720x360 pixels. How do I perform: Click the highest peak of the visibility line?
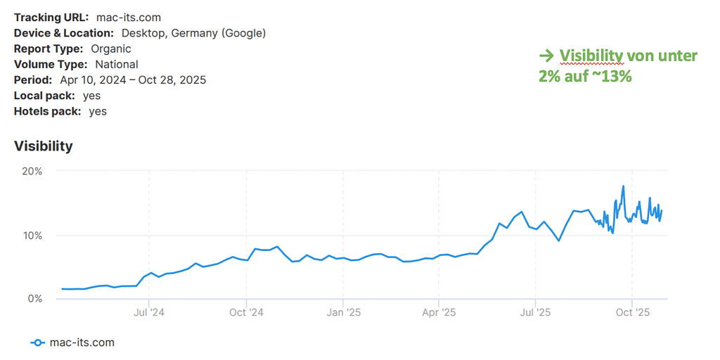click(623, 186)
